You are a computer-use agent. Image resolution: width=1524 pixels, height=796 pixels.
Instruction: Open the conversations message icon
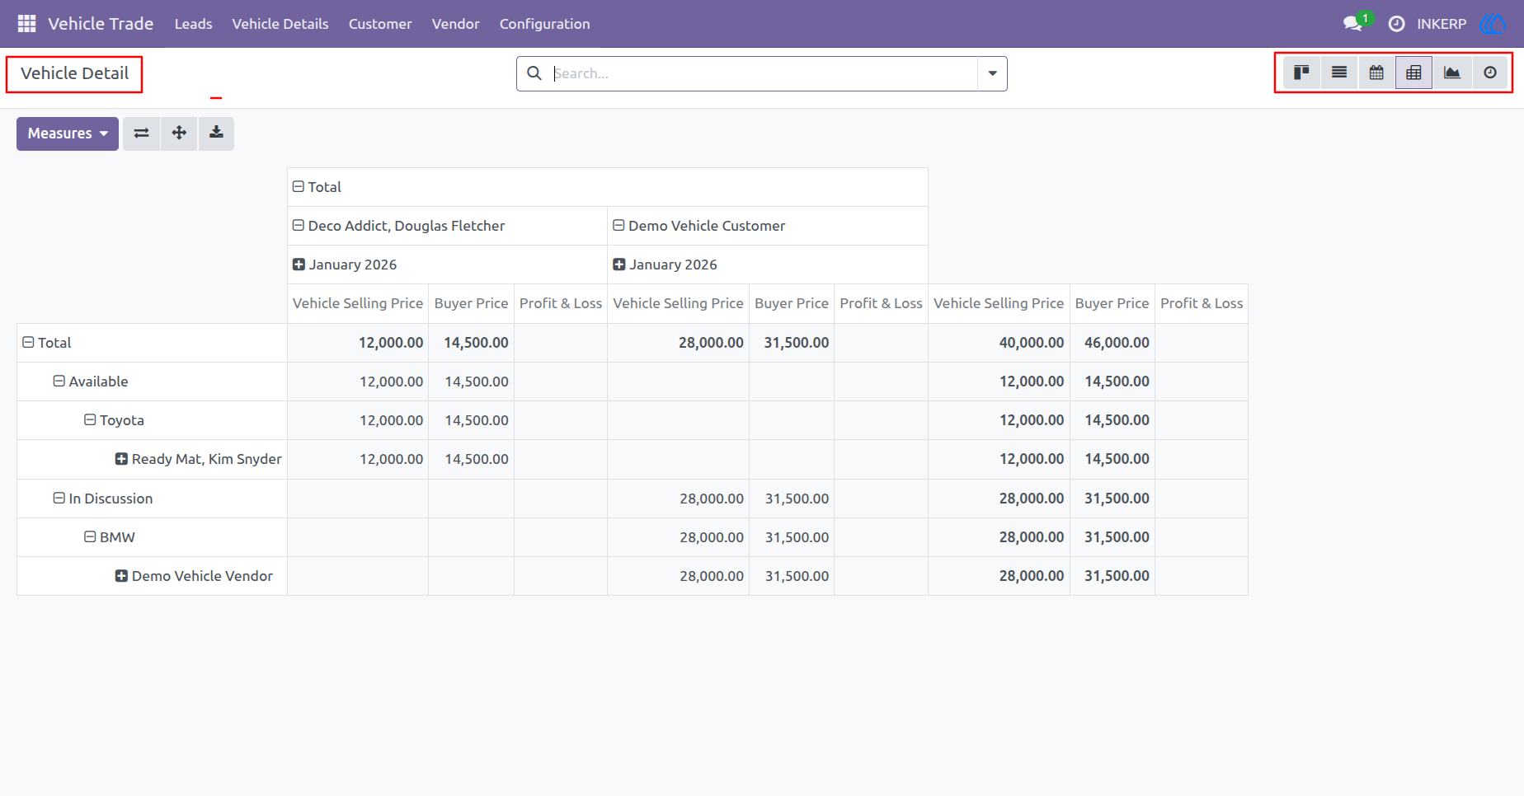[1352, 24]
